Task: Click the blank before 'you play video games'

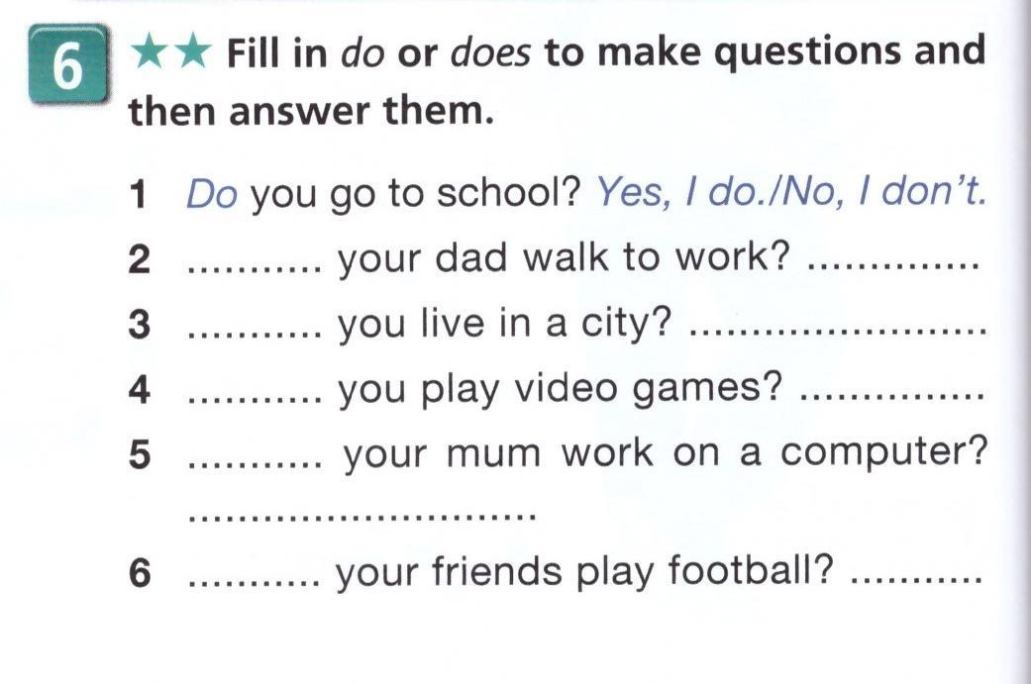Action: tap(255, 400)
